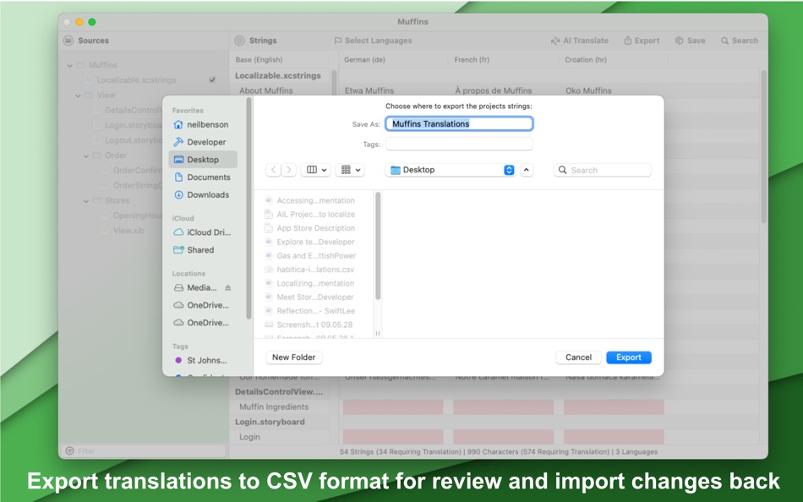Click AI Translate in Muffins toolbar

click(580, 41)
